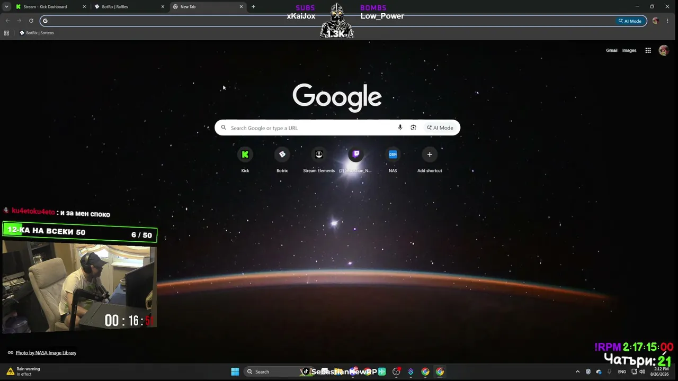Start voice search with the microphone icon

pos(400,128)
